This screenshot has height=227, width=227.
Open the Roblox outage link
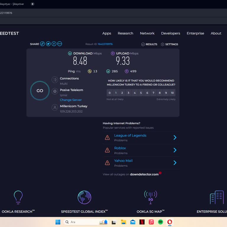pyautogui.click(x=120, y=148)
